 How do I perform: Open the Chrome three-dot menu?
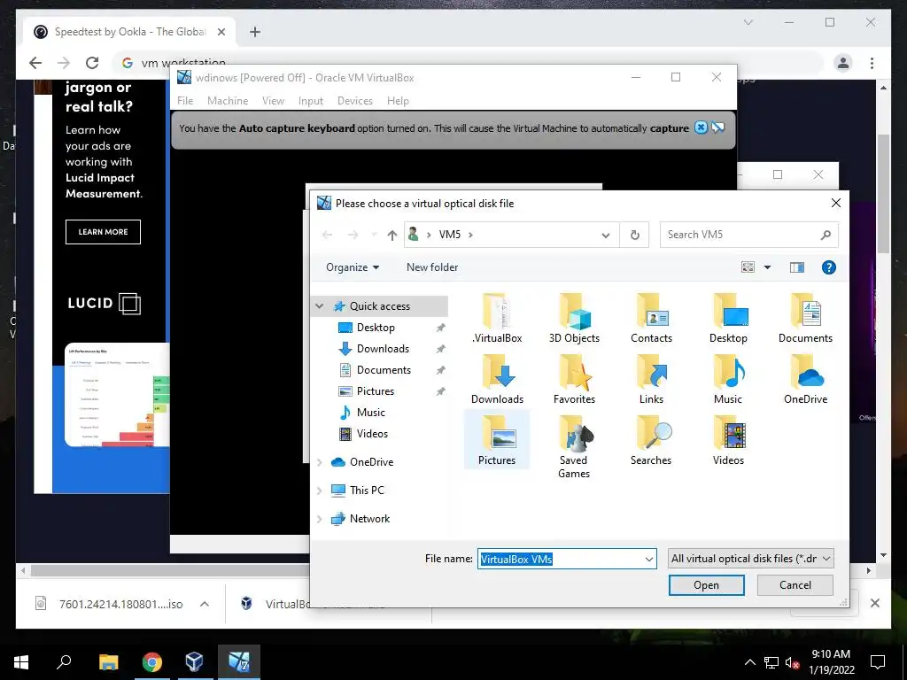coord(872,63)
